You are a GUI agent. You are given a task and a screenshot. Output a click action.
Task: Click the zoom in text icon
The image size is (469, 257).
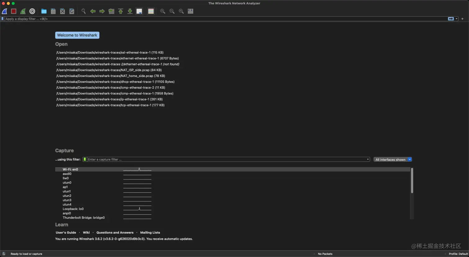click(x=163, y=11)
